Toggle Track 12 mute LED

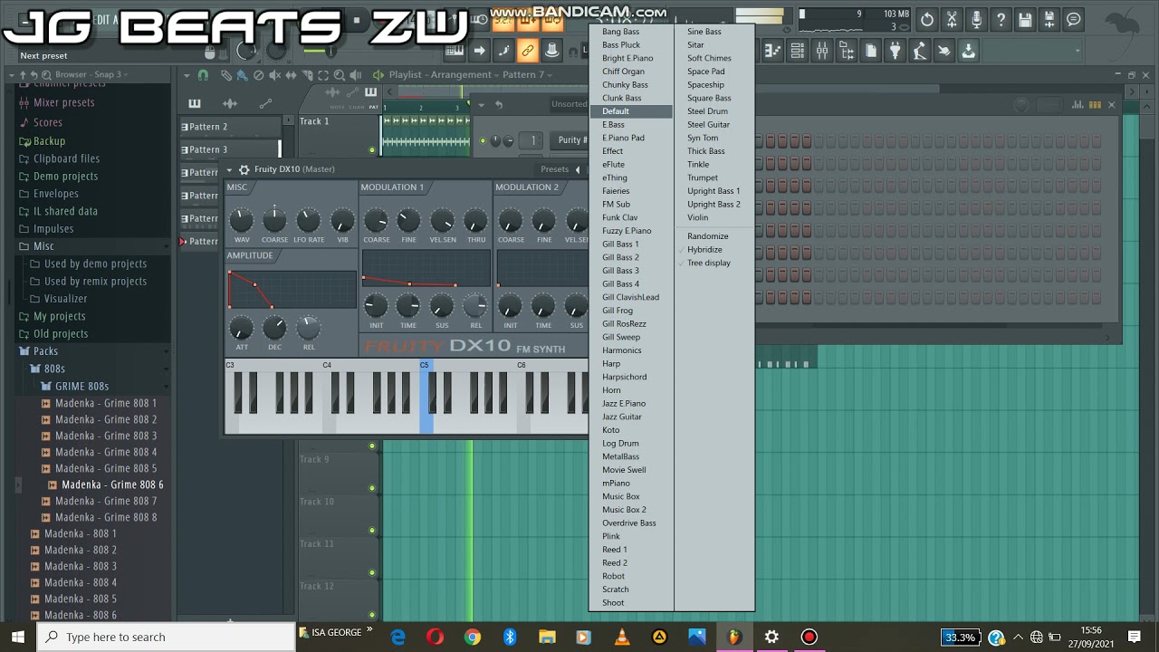tap(372, 614)
